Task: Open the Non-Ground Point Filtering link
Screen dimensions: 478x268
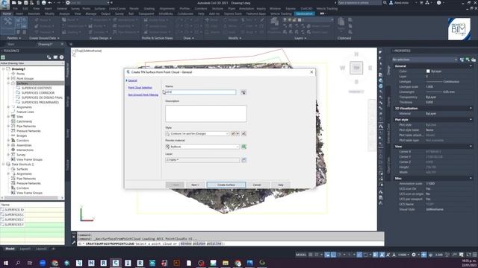Action: click(143, 95)
